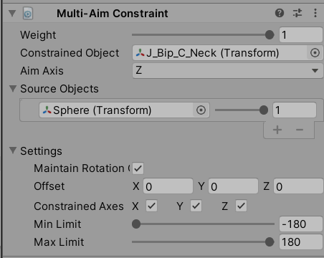The image size is (324, 258).
Task: Collapse the Multi-Aim Constraint component
Action: pos(12,13)
